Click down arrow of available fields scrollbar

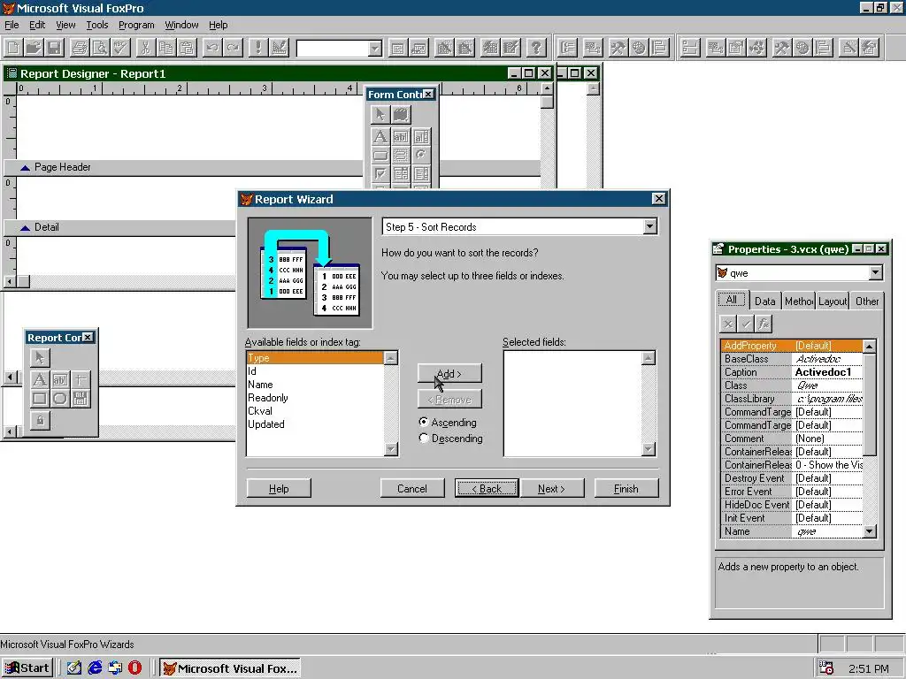(x=391, y=449)
